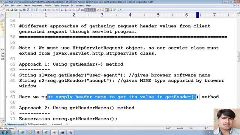Open command prompt from taskbar
The width and height of the screenshot is (240, 135).
pos(63,132)
